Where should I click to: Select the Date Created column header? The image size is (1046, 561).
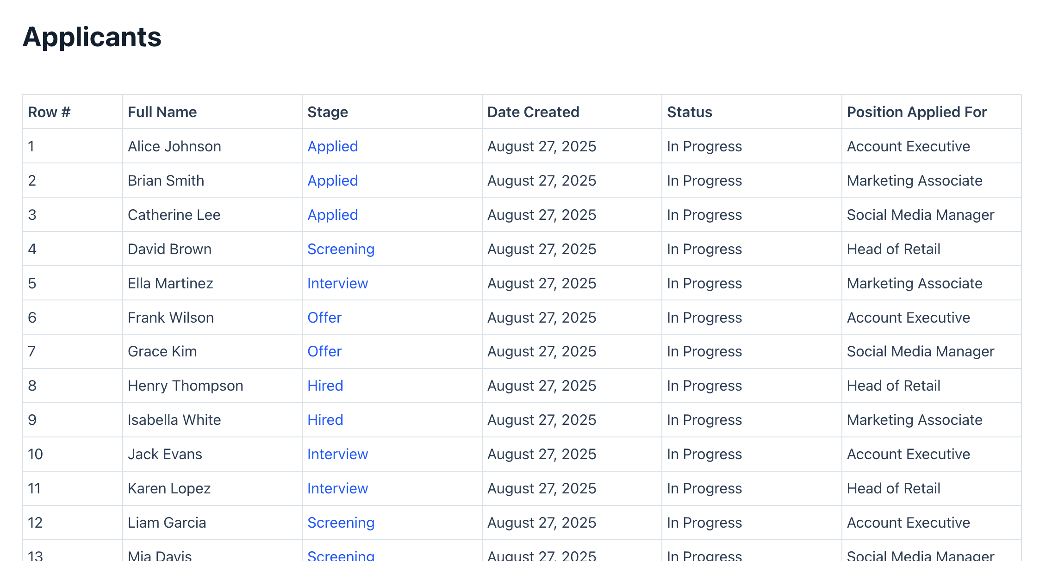[x=533, y=112]
